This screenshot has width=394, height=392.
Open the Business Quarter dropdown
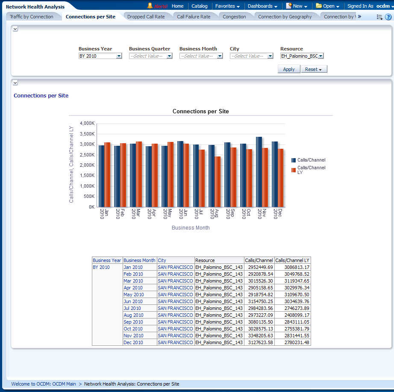(x=169, y=56)
